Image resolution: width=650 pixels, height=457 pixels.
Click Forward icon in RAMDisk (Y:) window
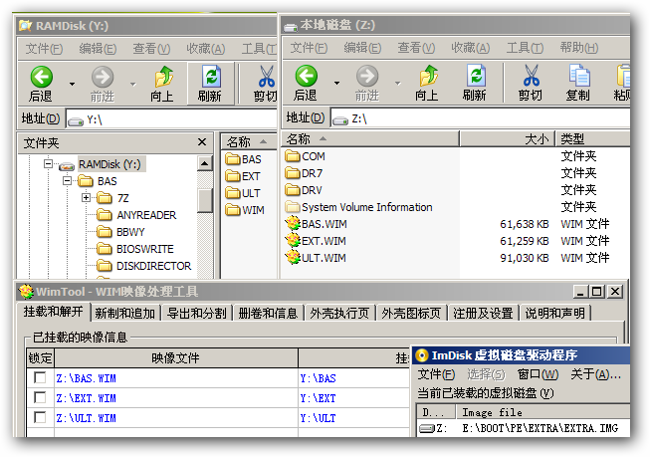click(102, 77)
